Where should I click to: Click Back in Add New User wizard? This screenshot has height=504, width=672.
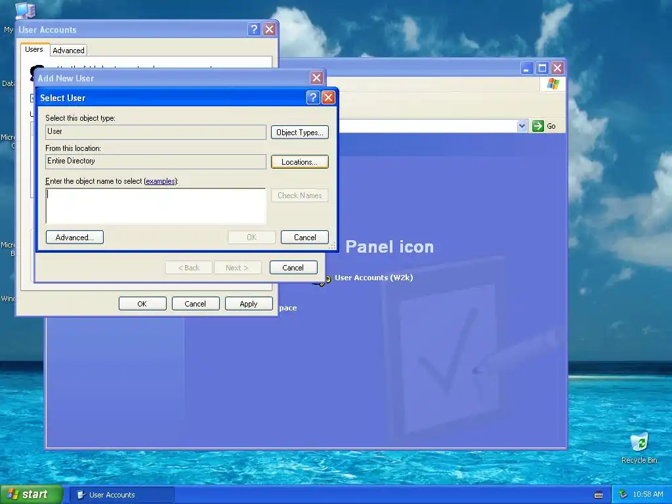coord(188,268)
